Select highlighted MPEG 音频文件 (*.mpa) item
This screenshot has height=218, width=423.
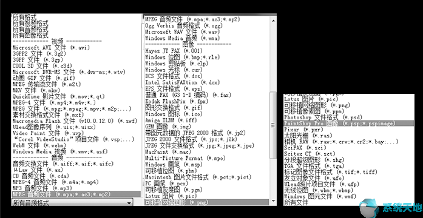point(76,194)
